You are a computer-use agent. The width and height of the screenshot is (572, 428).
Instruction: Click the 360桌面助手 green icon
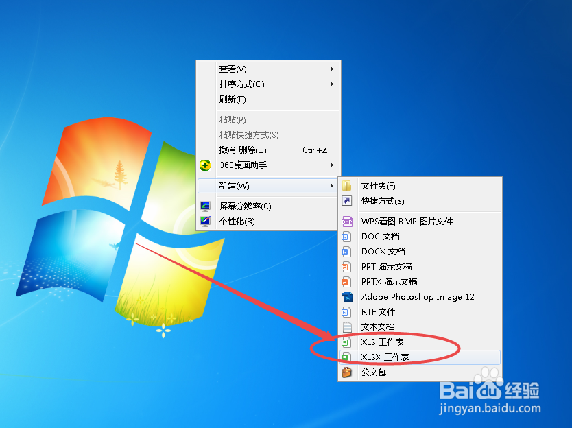(205, 165)
